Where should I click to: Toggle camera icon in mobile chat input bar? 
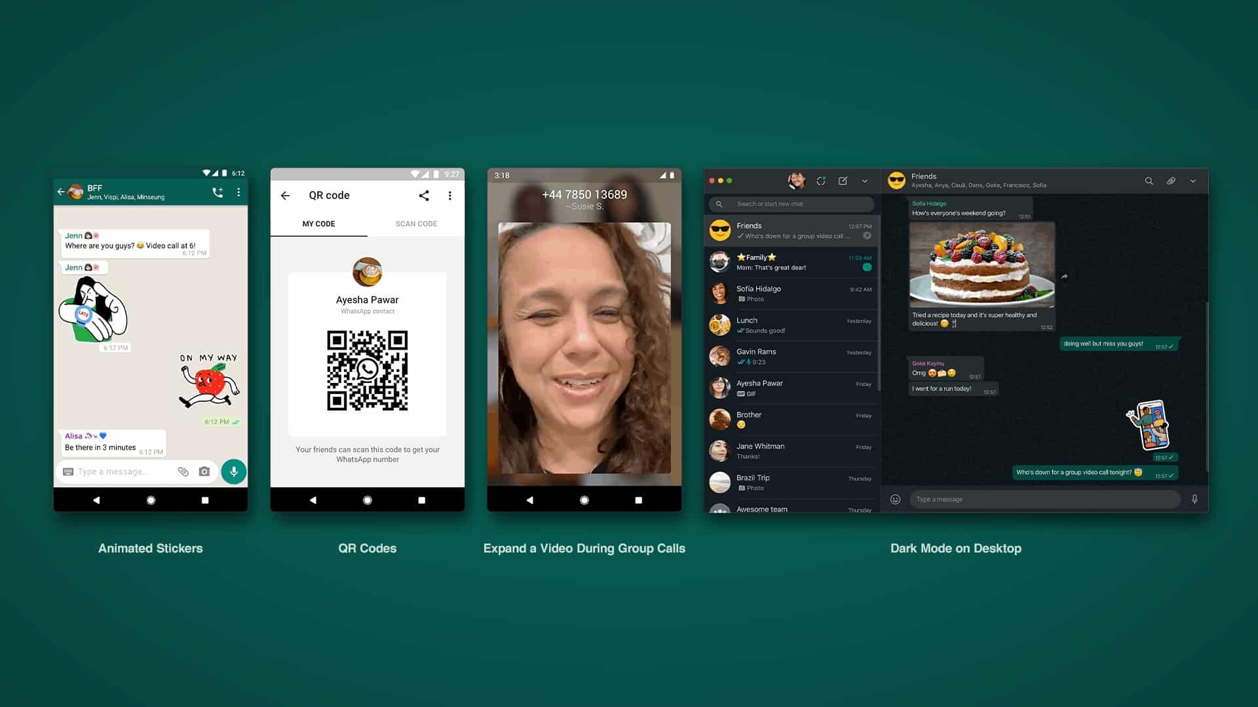(x=205, y=471)
